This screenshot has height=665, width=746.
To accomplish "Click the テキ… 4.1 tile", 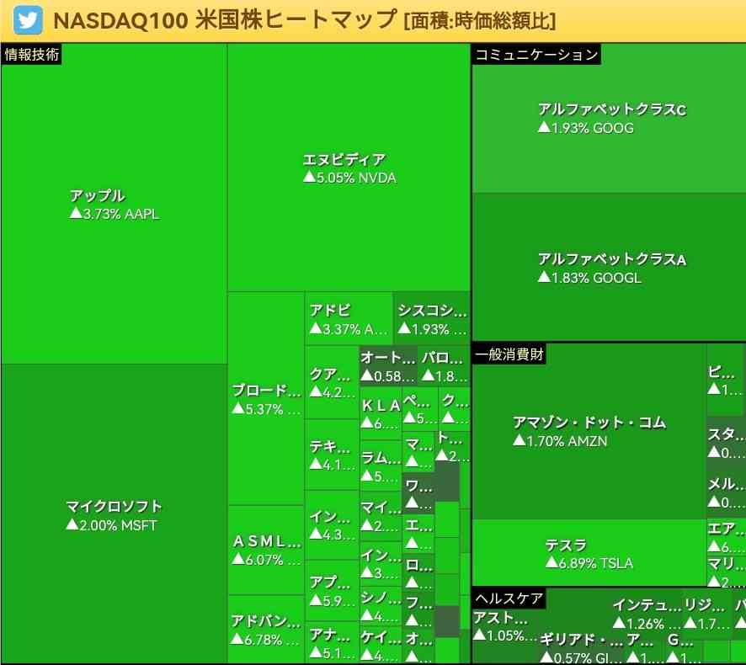I will [332, 455].
